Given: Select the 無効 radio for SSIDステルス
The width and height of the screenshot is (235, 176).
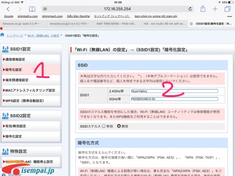Looking at the screenshot, I should 119,126.
